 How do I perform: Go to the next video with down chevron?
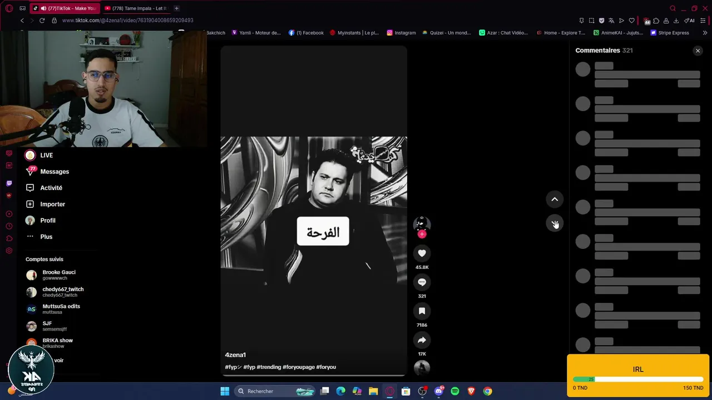555,223
